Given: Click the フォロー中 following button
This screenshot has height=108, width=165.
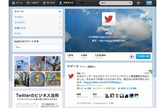Looking at the screenshot, I should pyautogui.click(x=143, y=56).
